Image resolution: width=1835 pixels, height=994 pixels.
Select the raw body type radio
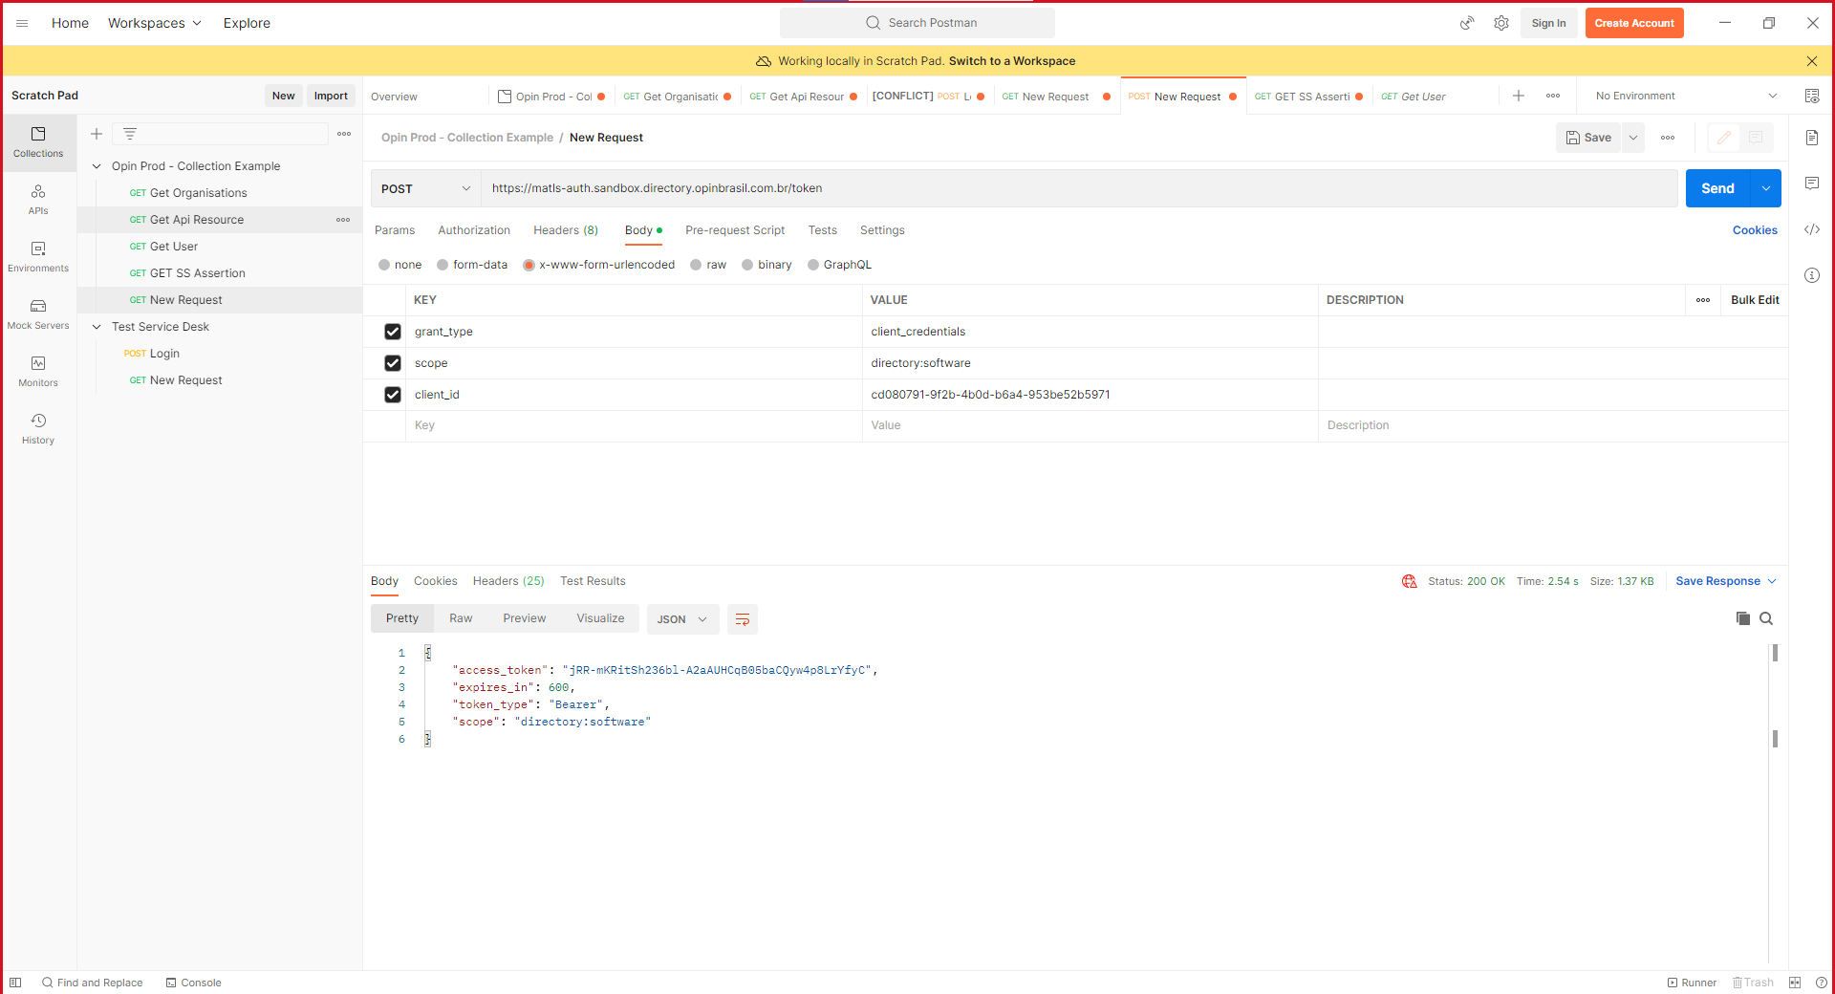pyautogui.click(x=696, y=265)
